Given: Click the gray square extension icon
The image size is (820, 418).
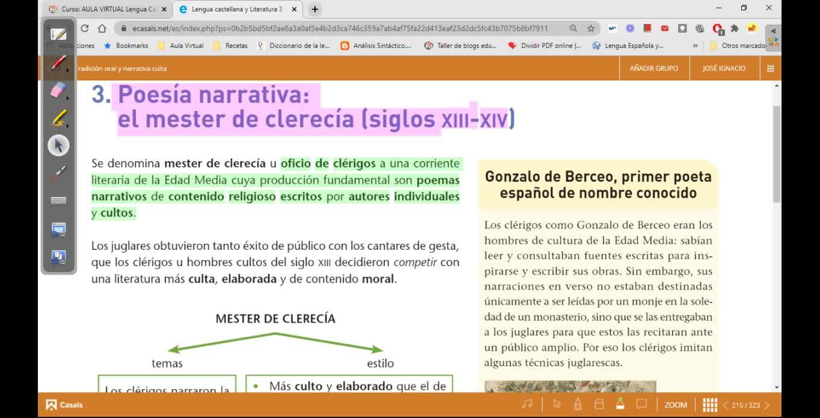Looking at the screenshot, I should [x=682, y=28].
